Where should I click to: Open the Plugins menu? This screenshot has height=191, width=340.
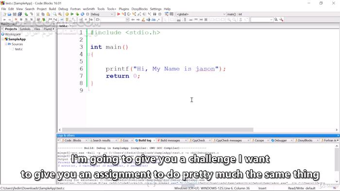coord(124,9)
